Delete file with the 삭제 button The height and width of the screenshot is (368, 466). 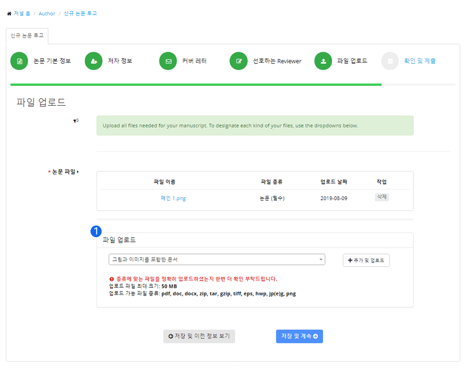tap(382, 197)
